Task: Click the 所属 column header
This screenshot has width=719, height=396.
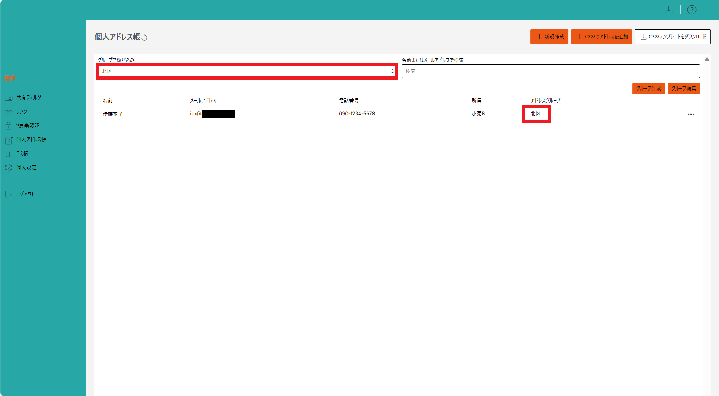Action: pyautogui.click(x=476, y=100)
